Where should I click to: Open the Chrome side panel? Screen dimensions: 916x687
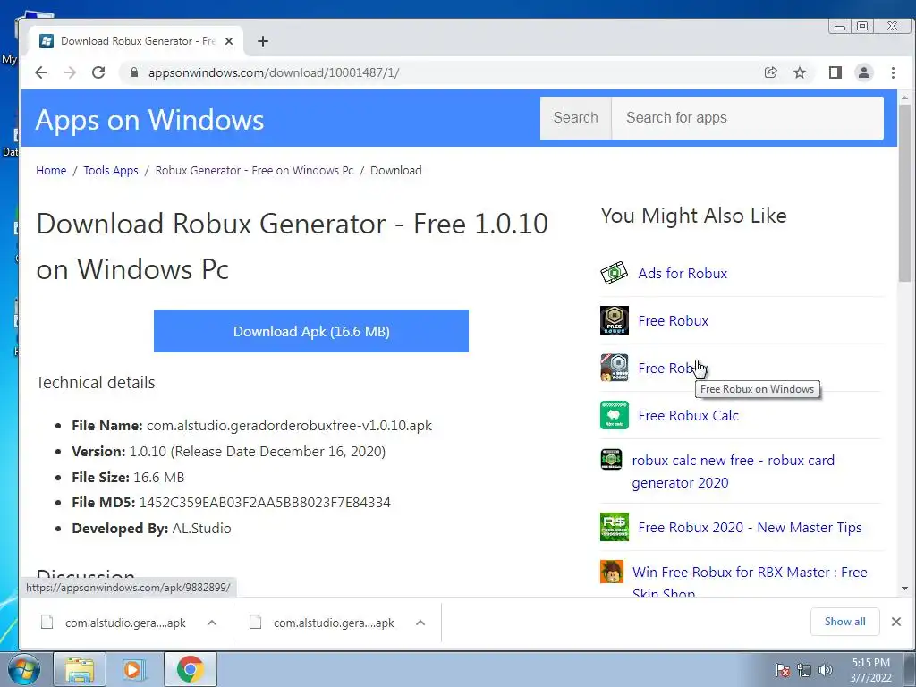835,72
